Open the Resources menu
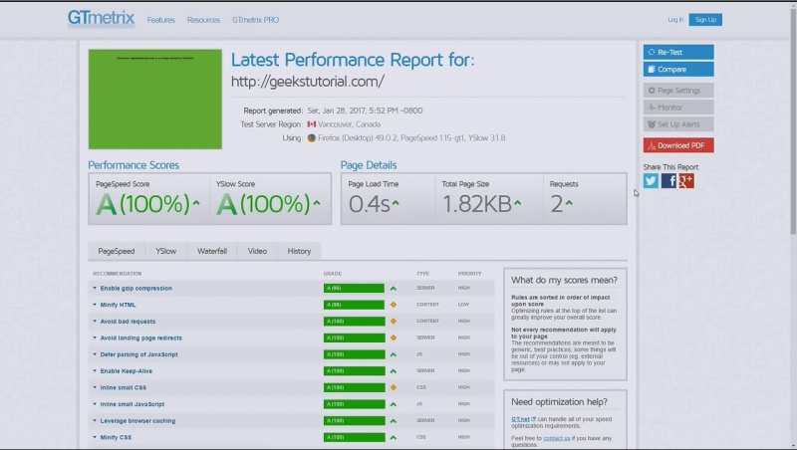This screenshot has height=450, width=797. [203, 20]
